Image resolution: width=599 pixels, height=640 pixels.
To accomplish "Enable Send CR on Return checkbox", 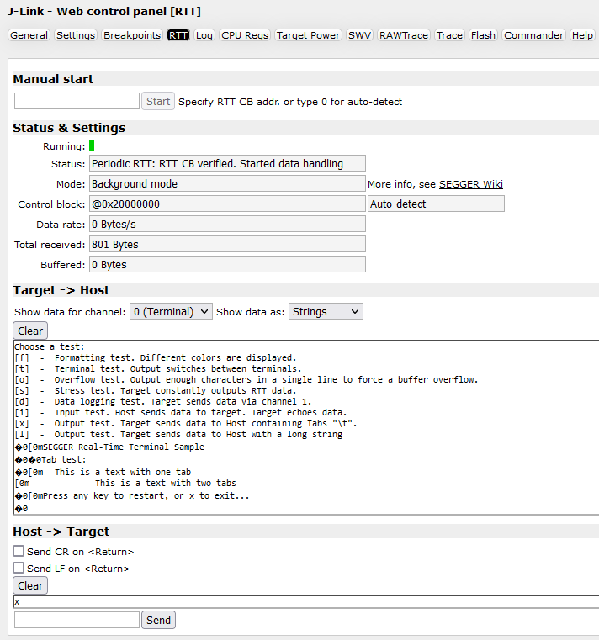I will click(x=19, y=551).
